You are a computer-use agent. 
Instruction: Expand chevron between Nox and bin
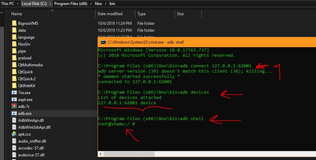[x=106, y=4]
